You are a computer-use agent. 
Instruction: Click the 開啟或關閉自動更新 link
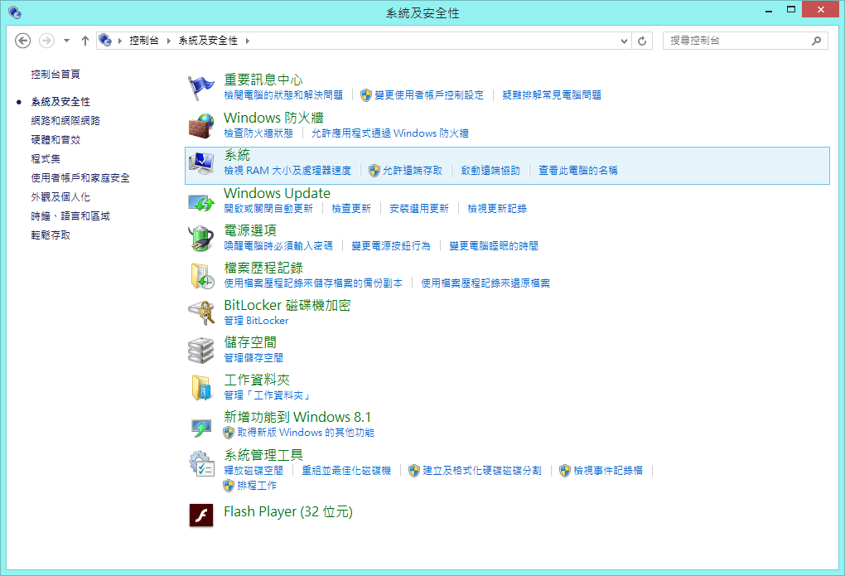point(268,208)
